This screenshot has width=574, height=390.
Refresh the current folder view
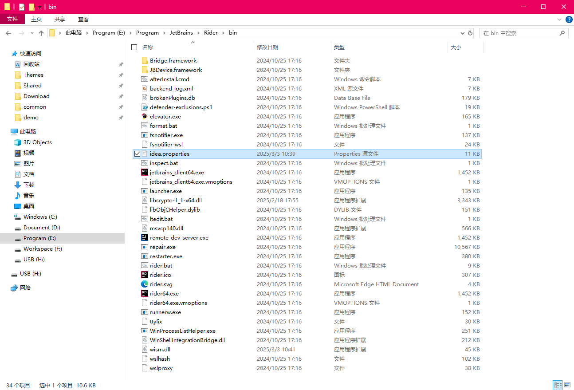470,33
